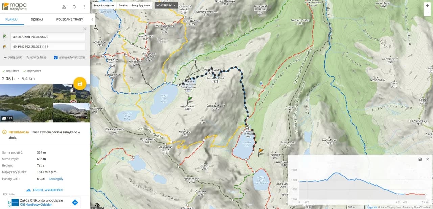Open notifications bell icon
The height and width of the screenshot is (209, 433).
(74, 7)
